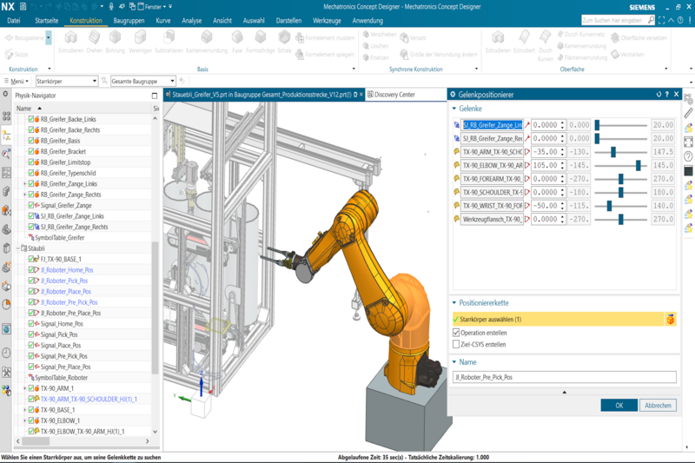Maximize the Physik-Navigator panel
Viewport: 695px width, 463px height.
[155, 96]
